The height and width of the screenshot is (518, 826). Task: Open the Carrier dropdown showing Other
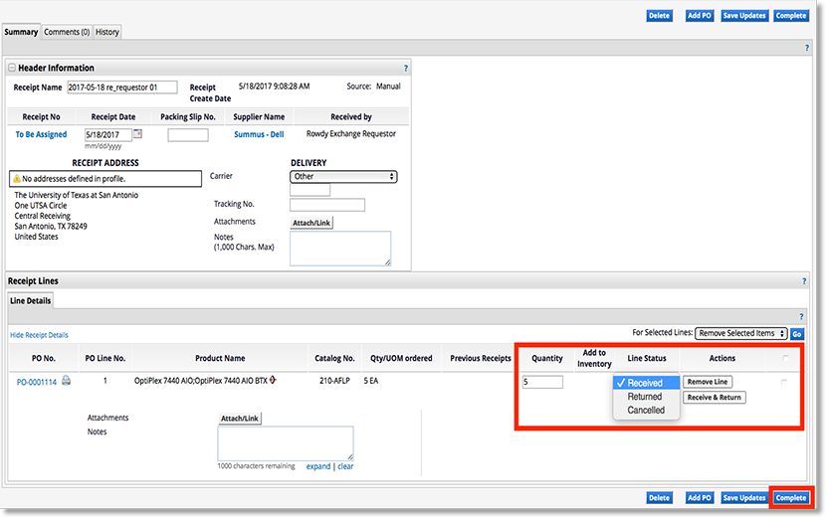point(343,177)
